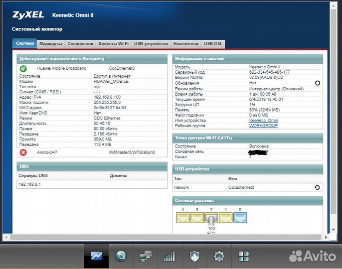Open the USB DSL tab
The width and height of the screenshot is (342, 269).
213,44
